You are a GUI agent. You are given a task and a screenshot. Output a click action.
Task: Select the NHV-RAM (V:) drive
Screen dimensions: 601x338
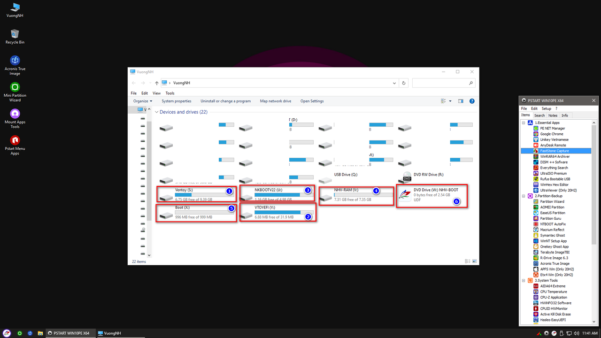(356, 195)
